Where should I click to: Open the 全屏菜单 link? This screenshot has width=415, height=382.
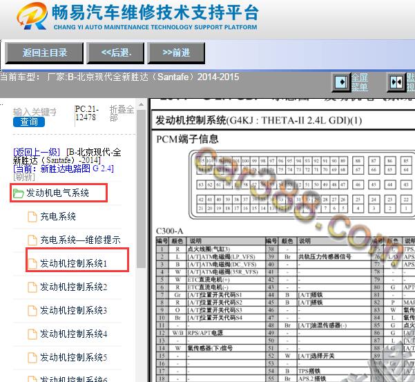point(360,82)
